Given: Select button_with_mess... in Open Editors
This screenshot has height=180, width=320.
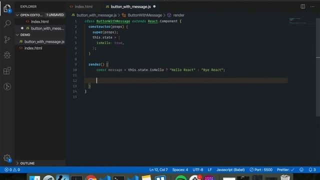Looking at the screenshot, I should pos(40,28).
